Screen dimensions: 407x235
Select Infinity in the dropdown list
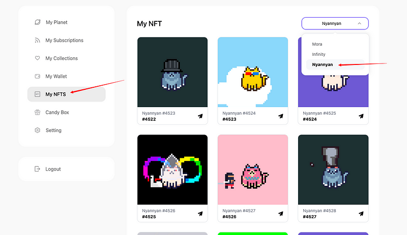coord(318,54)
